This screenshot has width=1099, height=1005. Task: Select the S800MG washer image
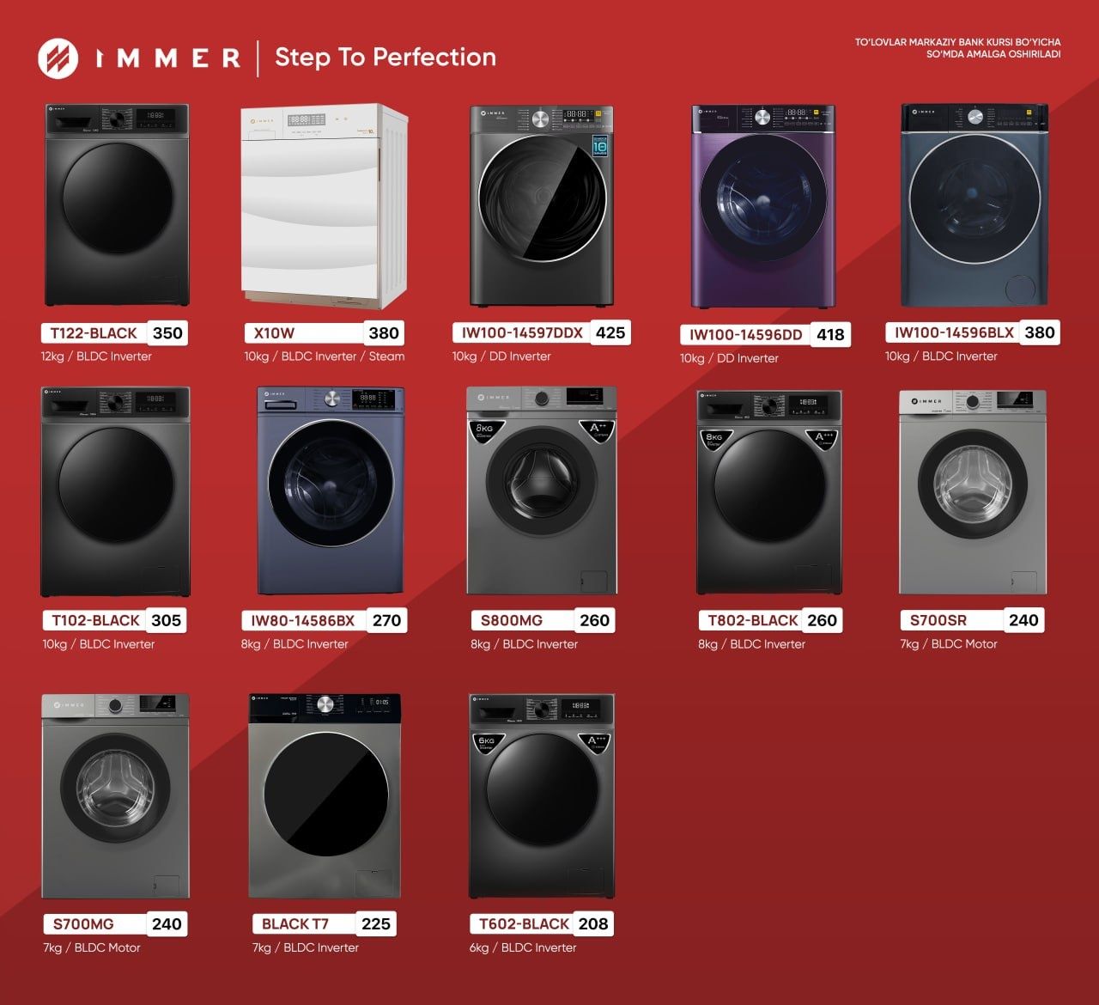[542, 490]
